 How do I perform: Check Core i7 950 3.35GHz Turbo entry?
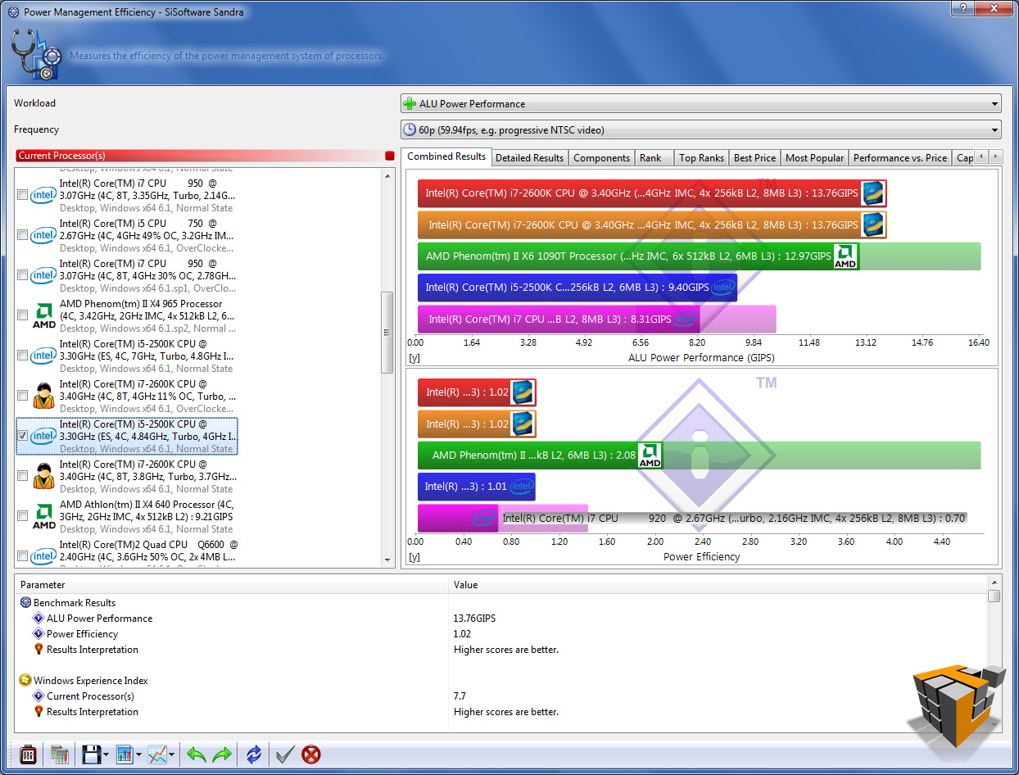pyautogui.click(x=22, y=195)
